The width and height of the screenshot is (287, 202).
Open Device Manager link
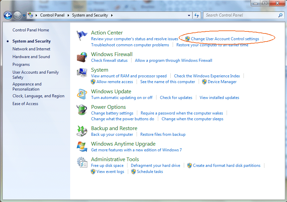coord(222,82)
